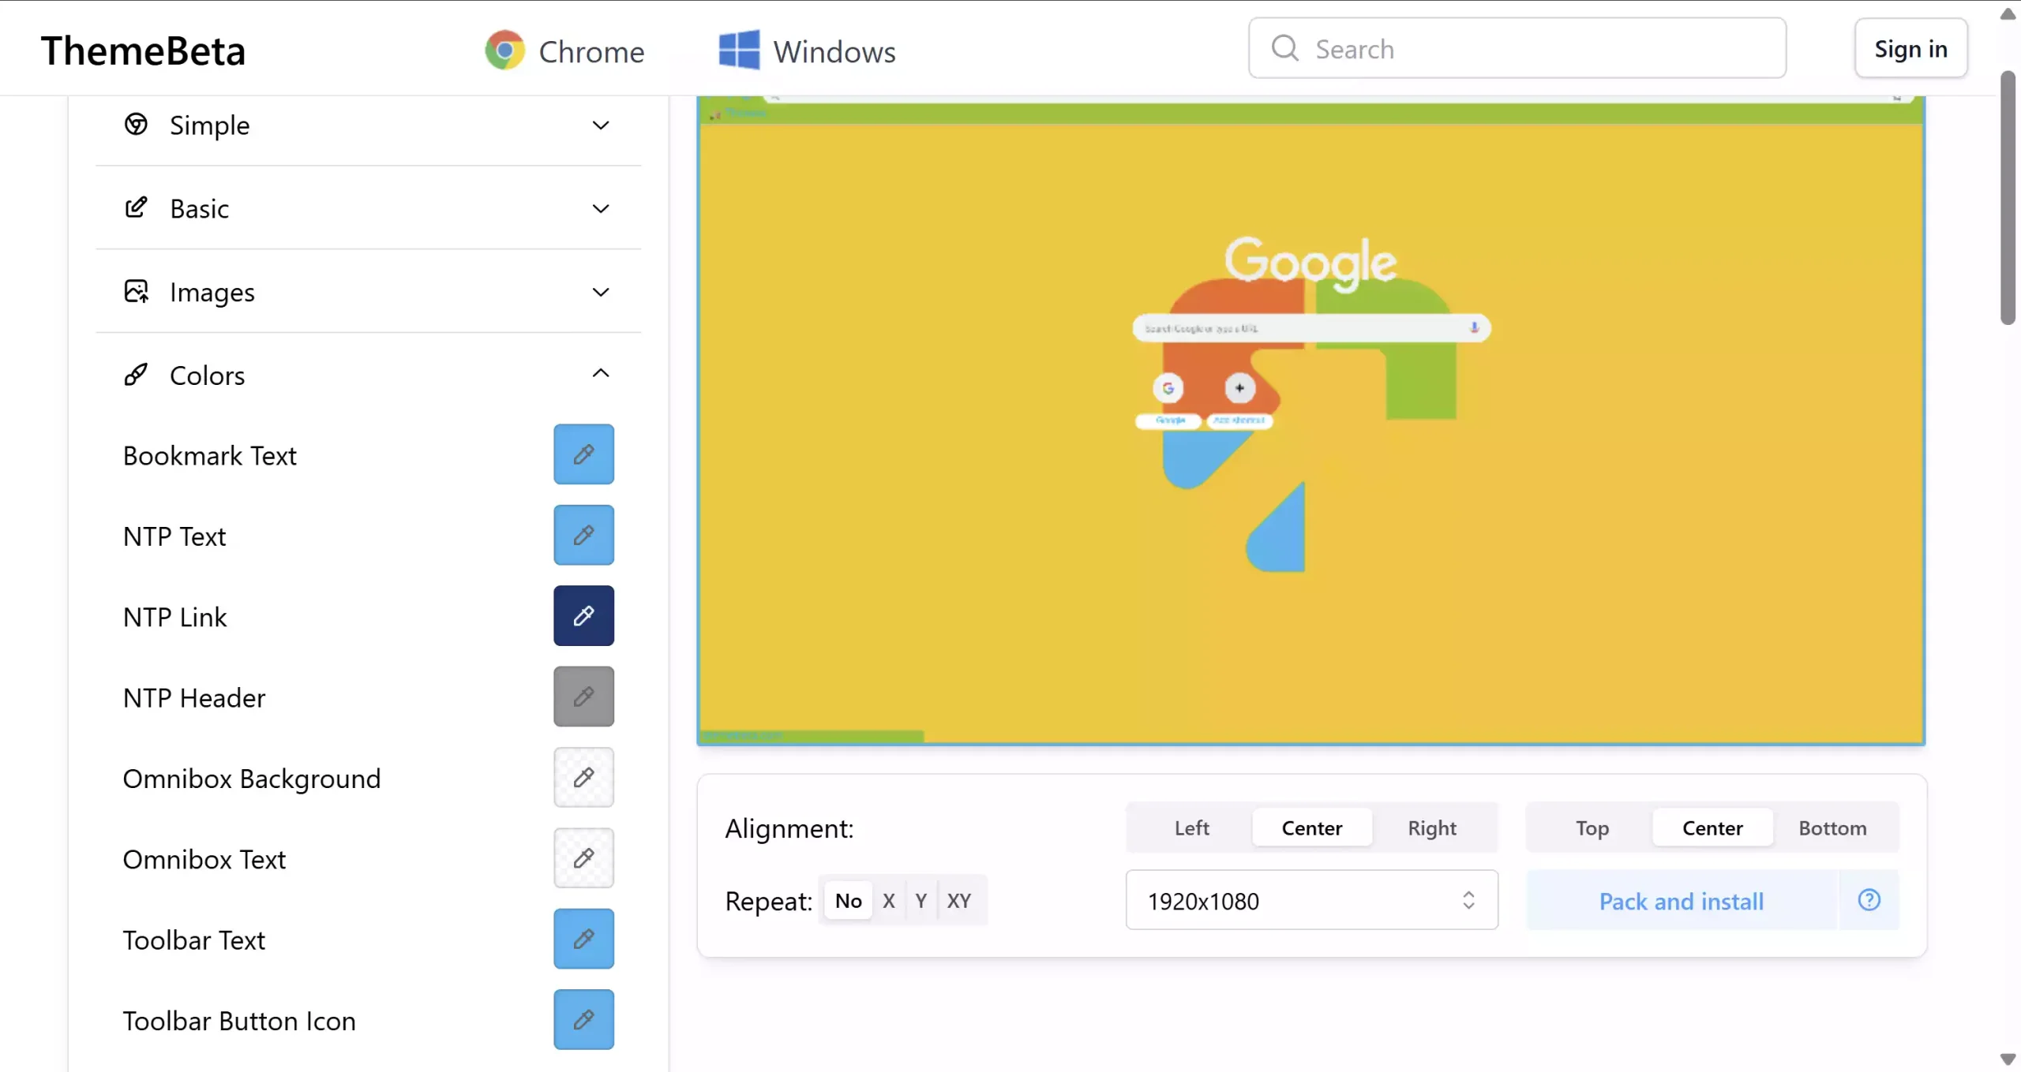Screen dimensions: 2021x1072
Task: Edit the NTP Text color
Action: (583, 535)
